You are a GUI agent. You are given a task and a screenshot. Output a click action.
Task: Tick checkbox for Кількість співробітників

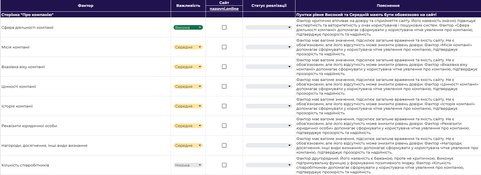(224, 165)
